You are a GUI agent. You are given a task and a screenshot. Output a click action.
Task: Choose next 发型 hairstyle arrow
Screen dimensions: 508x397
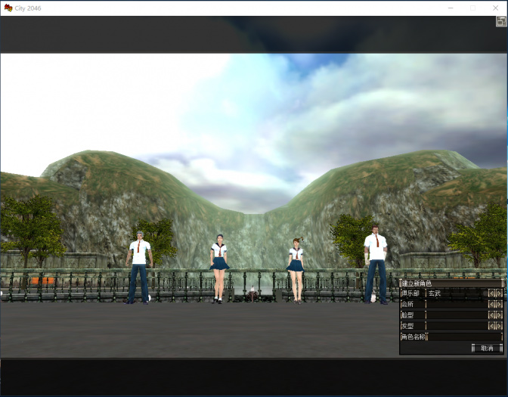click(x=499, y=326)
